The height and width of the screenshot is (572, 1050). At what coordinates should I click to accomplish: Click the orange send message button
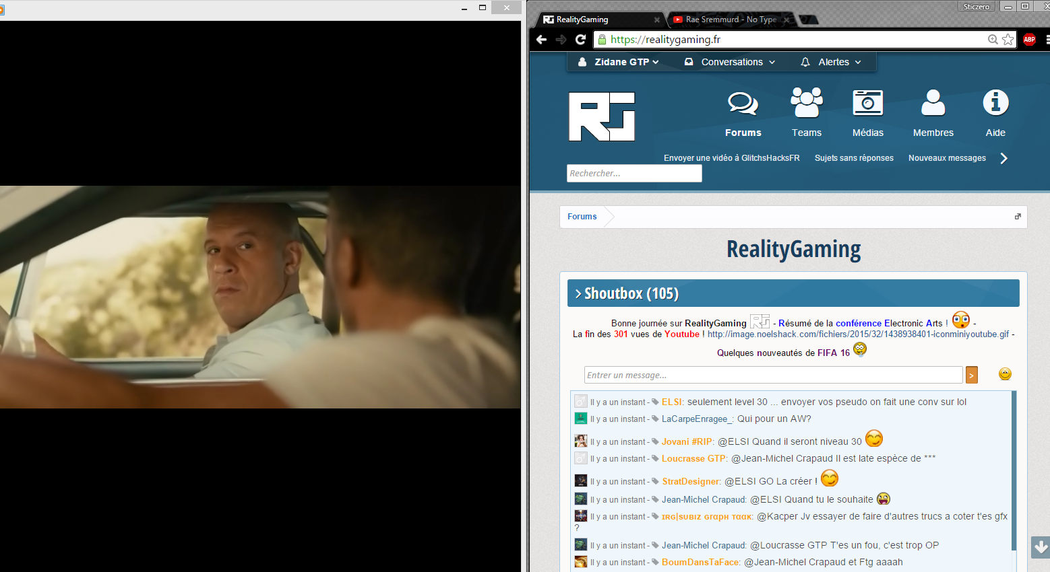point(971,375)
